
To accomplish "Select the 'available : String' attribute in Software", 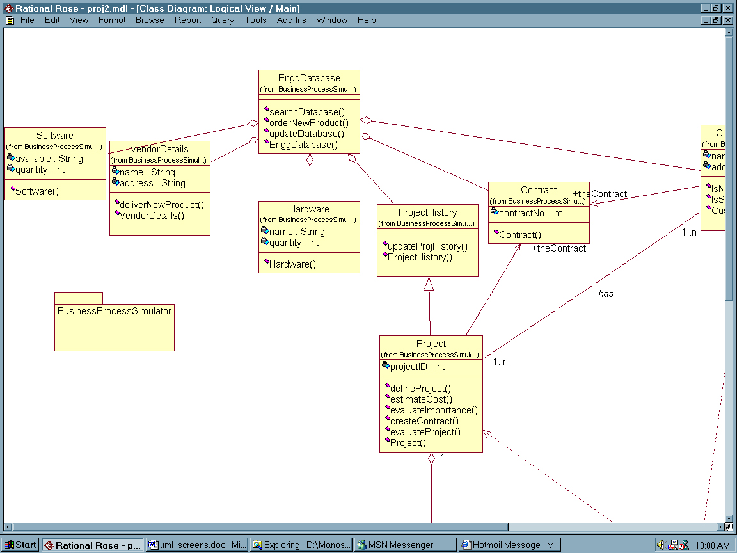I will [x=49, y=159].
